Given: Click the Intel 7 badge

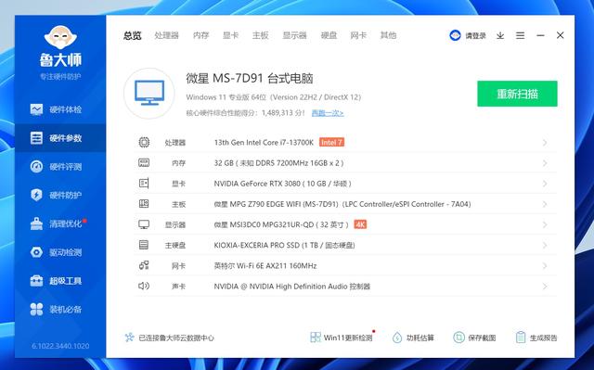Looking at the screenshot, I should tap(331, 142).
